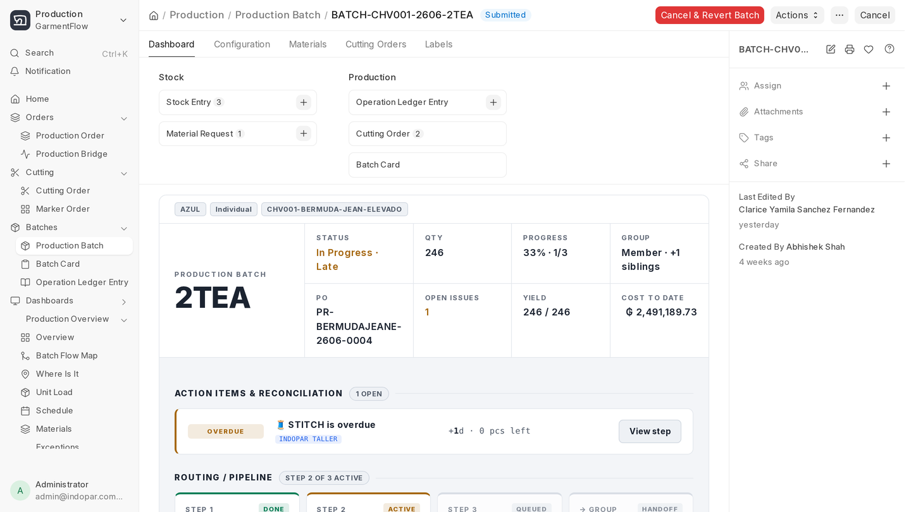The height and width of the screenshot is (512, 911).
Task: Open the Notification bell icon
Action: pos(15,71)
